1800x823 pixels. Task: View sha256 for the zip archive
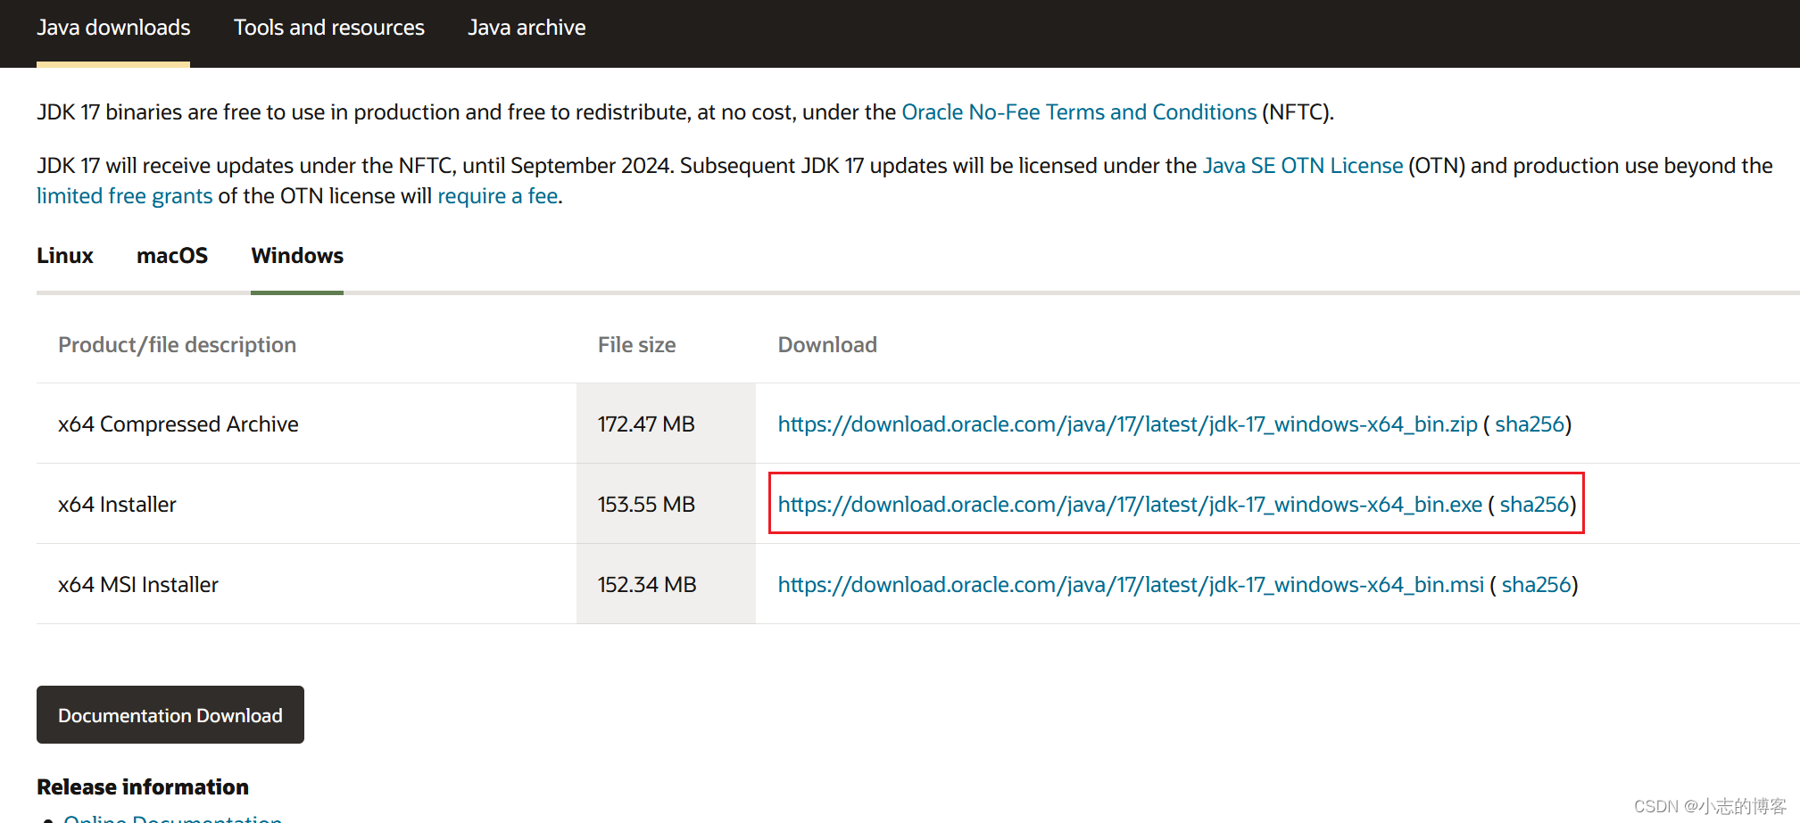[1530, 424]
